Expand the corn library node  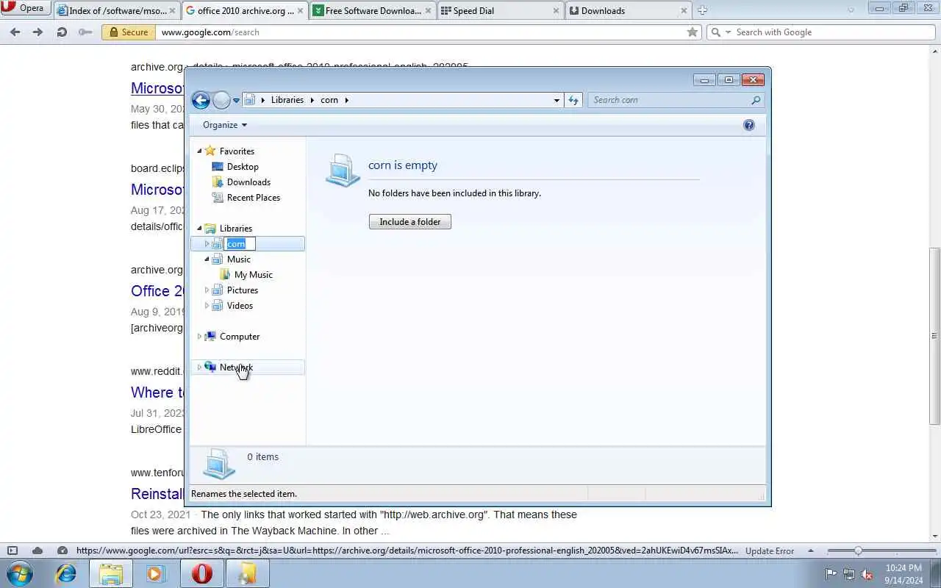(207, 244)
